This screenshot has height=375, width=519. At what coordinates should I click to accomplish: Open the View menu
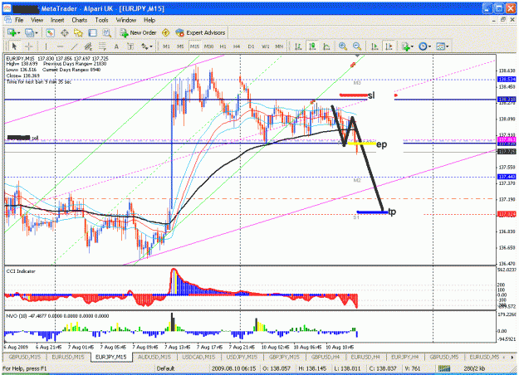click(37, 20)
